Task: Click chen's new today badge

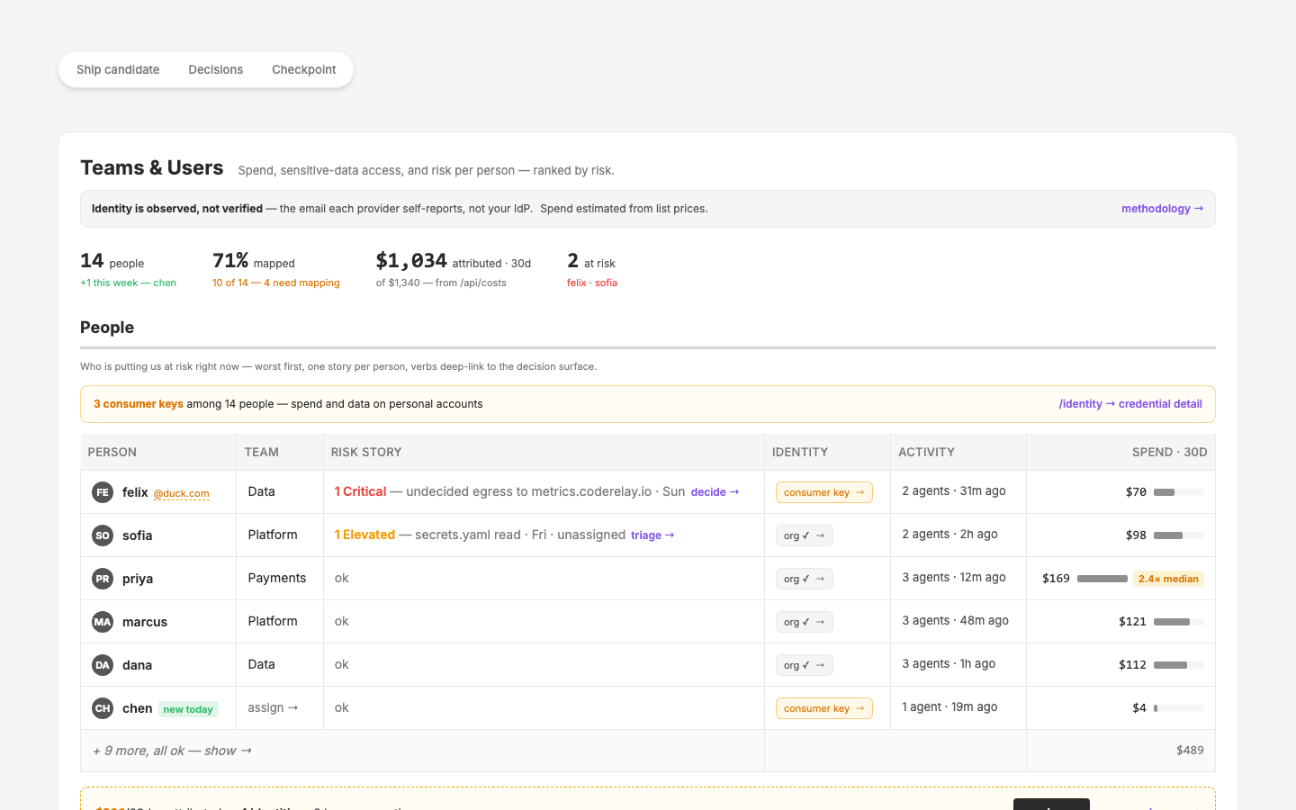Action: tap(188, 709)
